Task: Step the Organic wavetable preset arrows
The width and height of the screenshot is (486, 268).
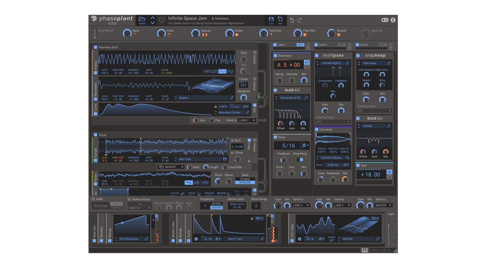Action: tap(175, 98)
